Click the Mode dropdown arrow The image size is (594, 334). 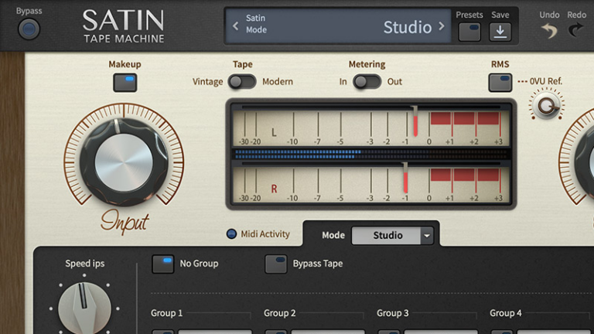pyautogui.click(x=427, y=236)
